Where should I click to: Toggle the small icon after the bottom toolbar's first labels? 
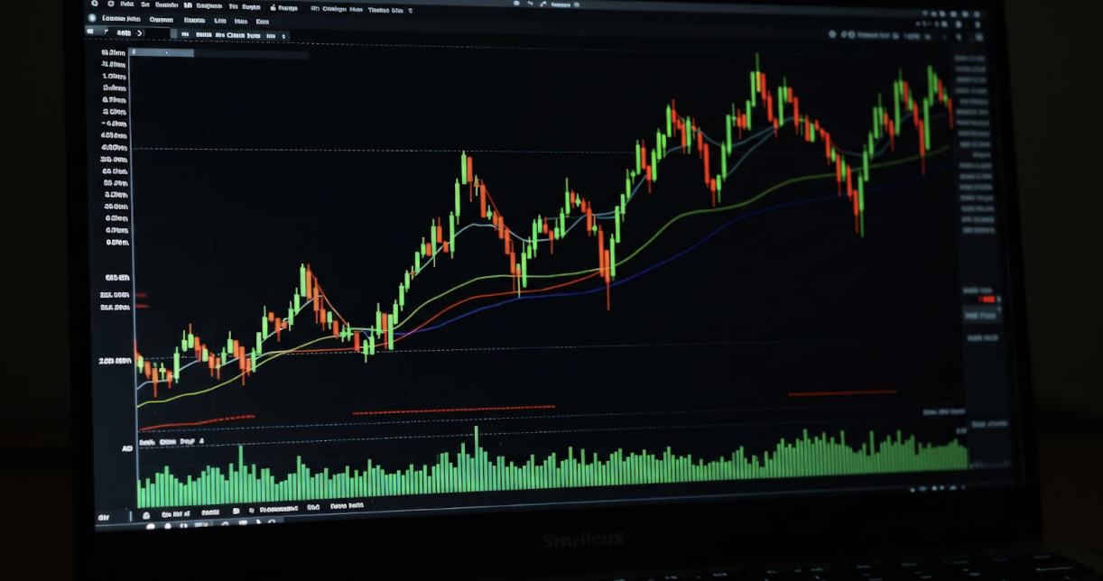pos(236,511)
